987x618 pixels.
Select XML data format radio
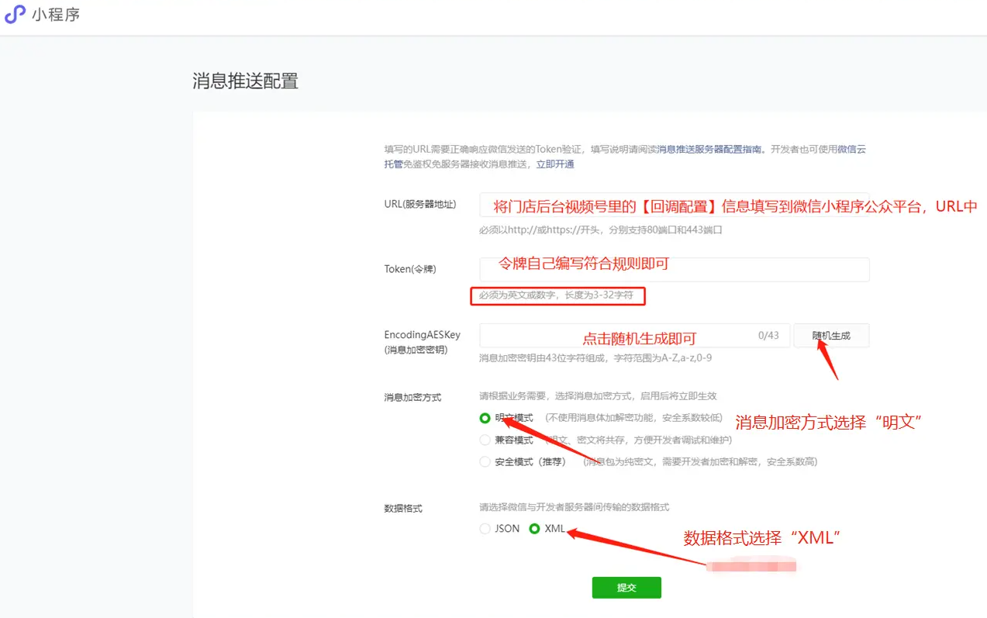533,529
